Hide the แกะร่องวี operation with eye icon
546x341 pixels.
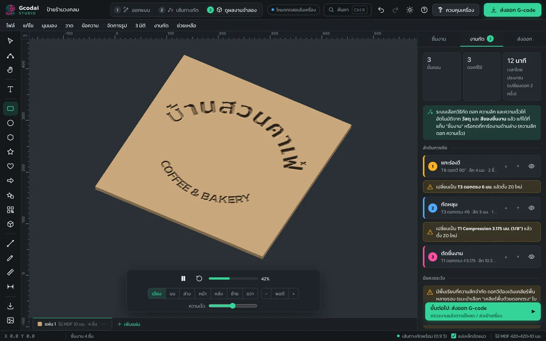point(531,166)
